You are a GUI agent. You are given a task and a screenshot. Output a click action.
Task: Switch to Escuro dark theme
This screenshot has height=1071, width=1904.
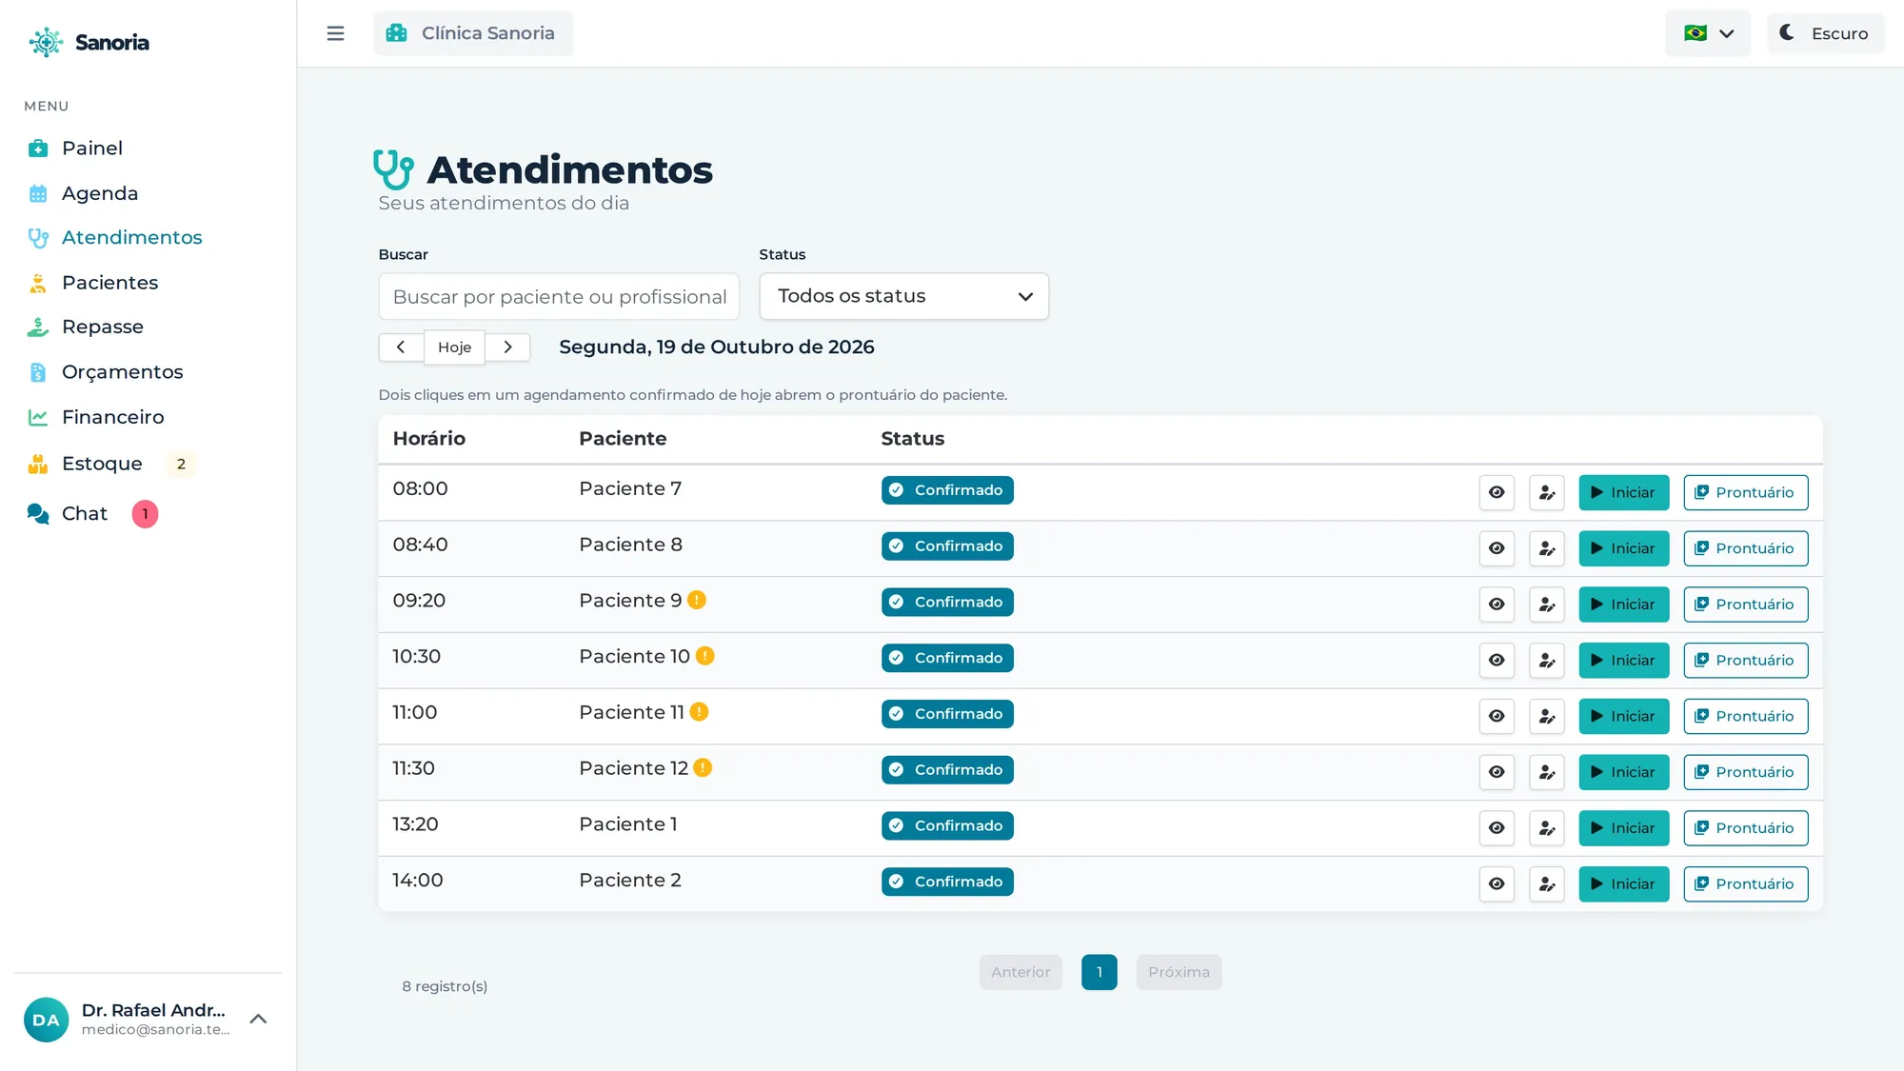[x=1825, y=33]
